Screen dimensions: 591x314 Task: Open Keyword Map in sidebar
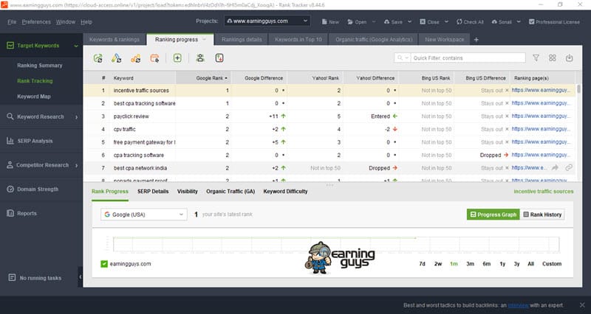[33, 97]
